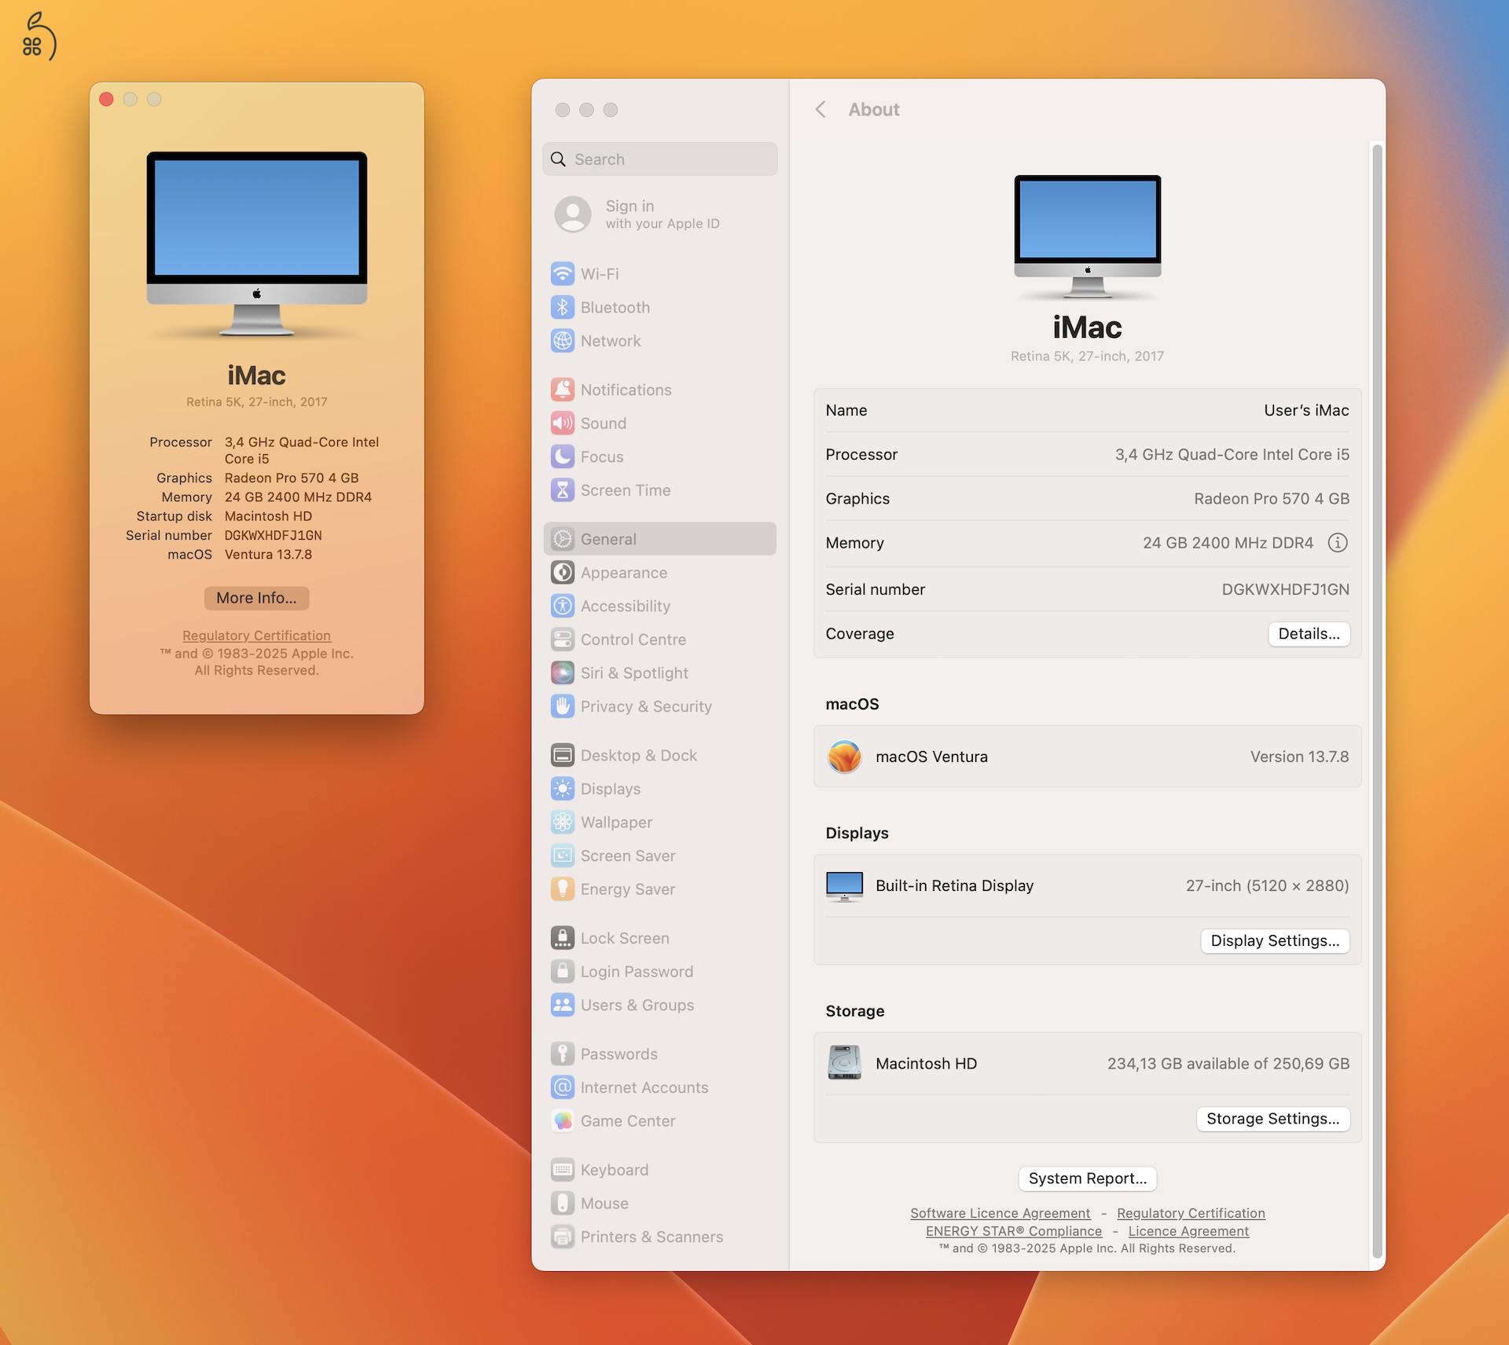The width and height of the screenshot is (1509, 1345).
Task: Open Screen Saver icon
Action: click(x=562, y=856)
